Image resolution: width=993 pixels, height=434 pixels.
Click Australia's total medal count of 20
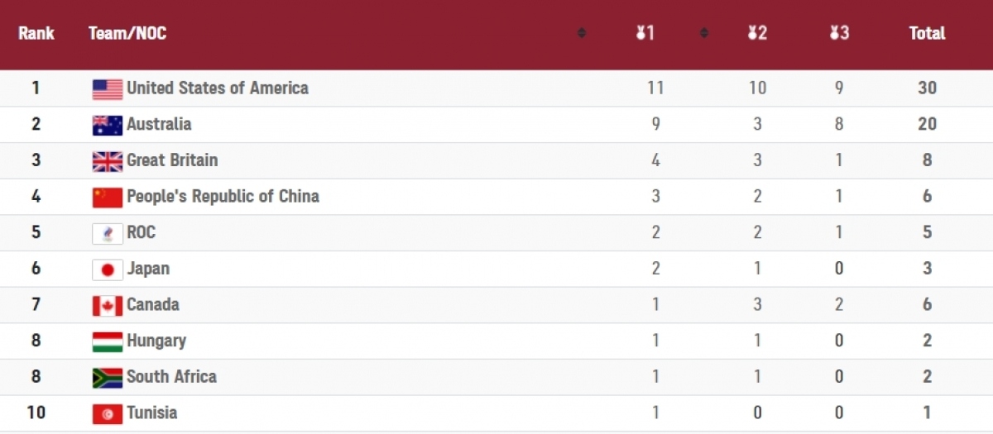tap(927, 124)
